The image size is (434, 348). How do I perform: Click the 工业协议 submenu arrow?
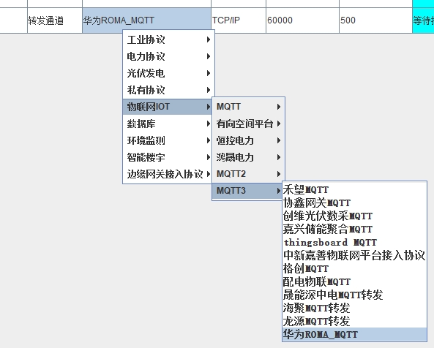click(209, 39)
